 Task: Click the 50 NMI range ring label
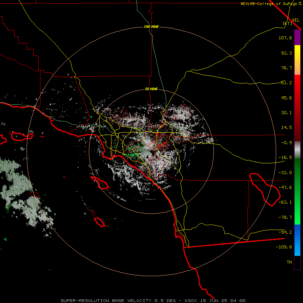(151, 89)
